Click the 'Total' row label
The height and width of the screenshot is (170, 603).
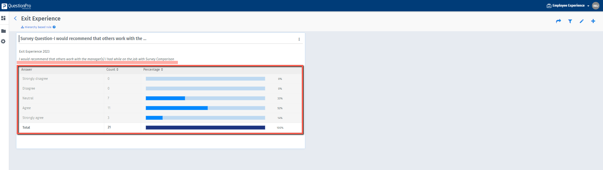point(26,127)
